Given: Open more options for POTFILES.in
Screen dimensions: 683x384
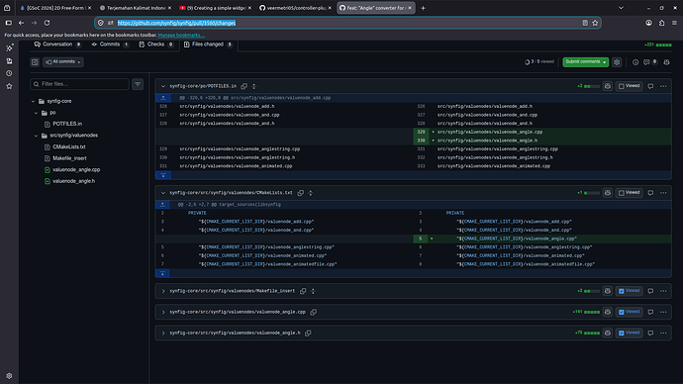Looking at the screenshot, I should click(x=663, y=86).
